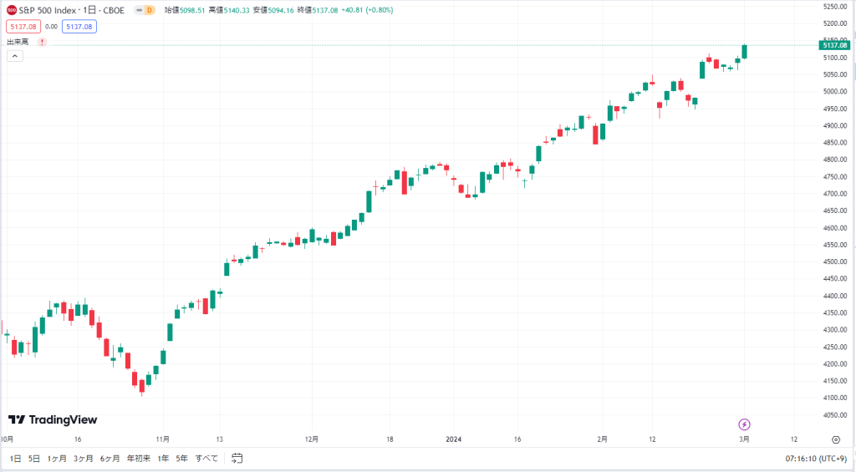Click the 出来高 volume indicator label
Viewport: 856px width, 472px height.
[x=18, y=42]
